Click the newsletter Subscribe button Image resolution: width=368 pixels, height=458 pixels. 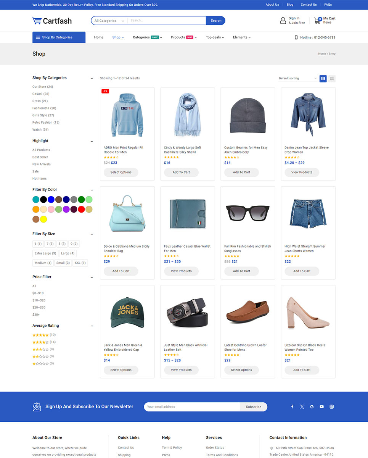(x=253, y=407)
